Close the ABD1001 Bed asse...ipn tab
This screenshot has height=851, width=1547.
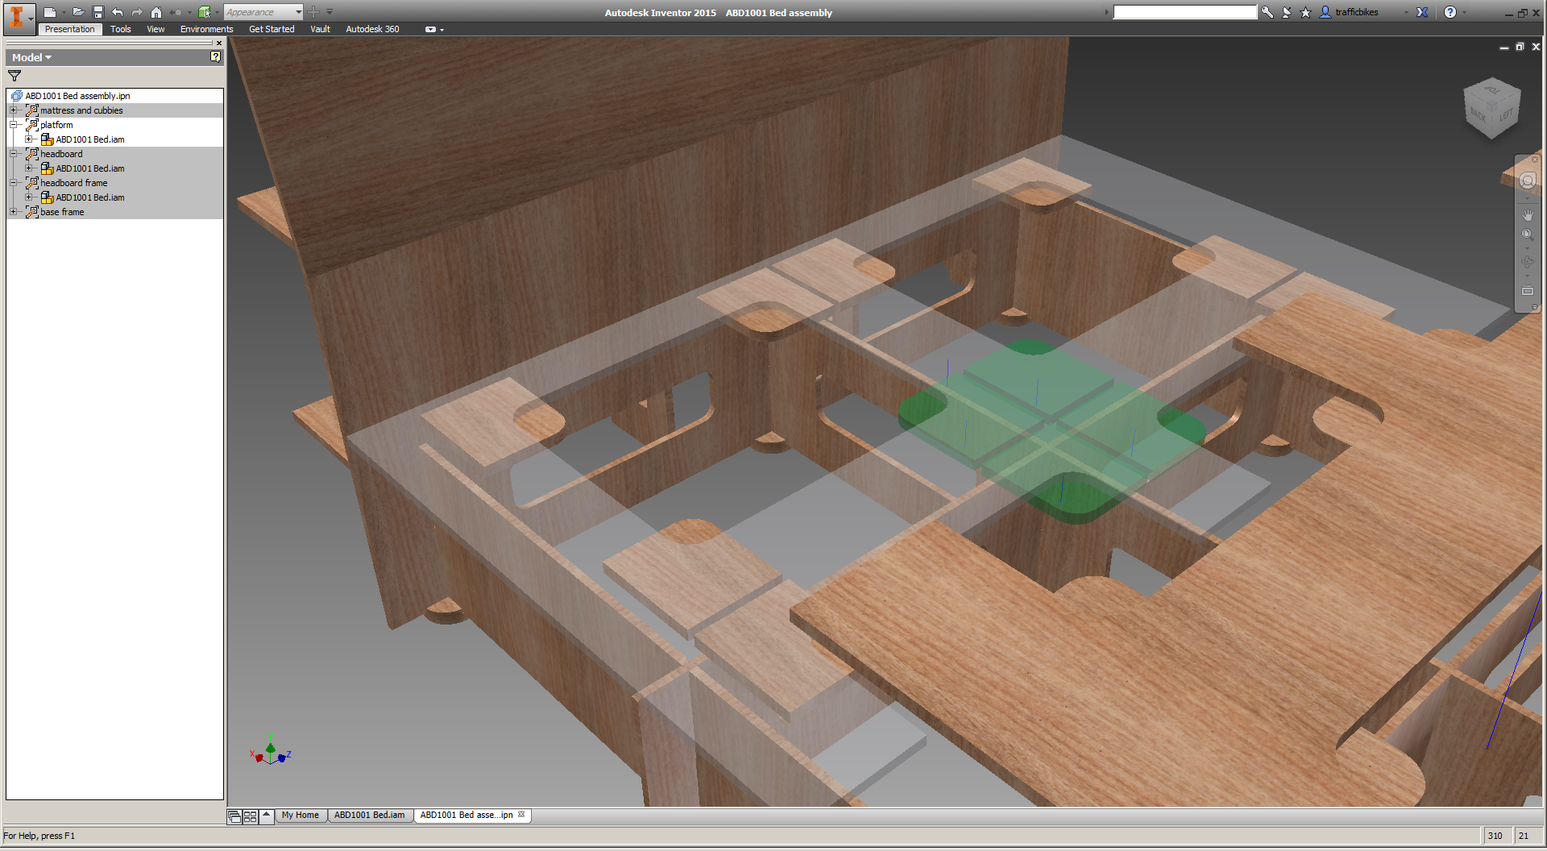pos(521,815)
